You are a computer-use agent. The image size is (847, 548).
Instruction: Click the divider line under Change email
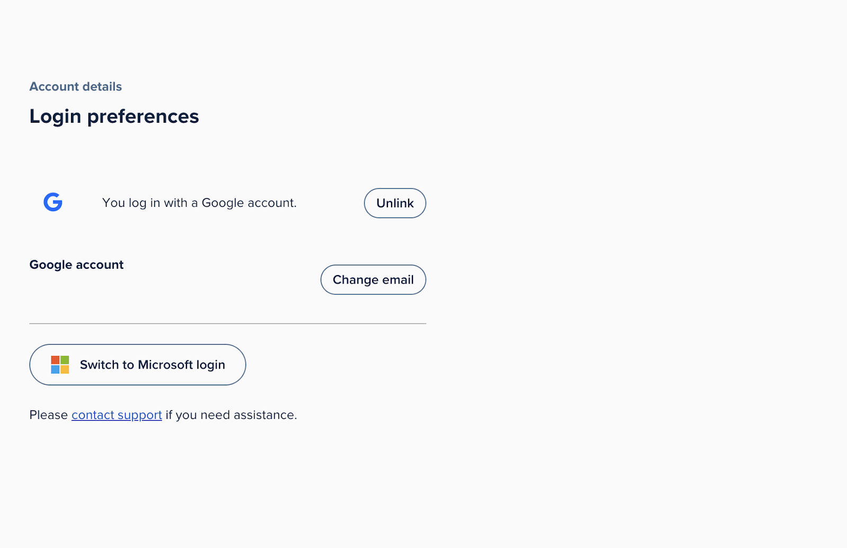click(228, 323)
